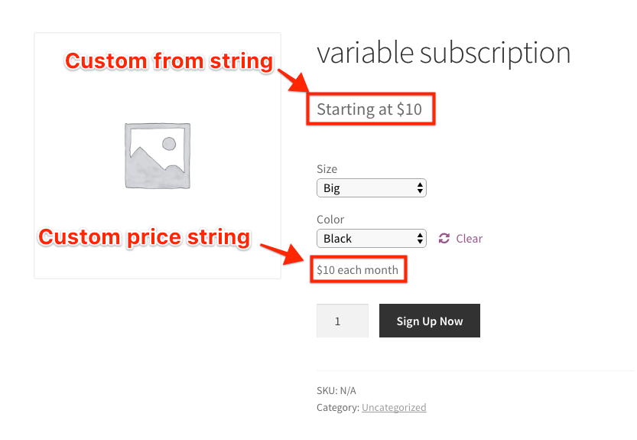This screenshot has width=637, height=440.
Task: Click the placeholder product image icon
Action: pos(158,156)
